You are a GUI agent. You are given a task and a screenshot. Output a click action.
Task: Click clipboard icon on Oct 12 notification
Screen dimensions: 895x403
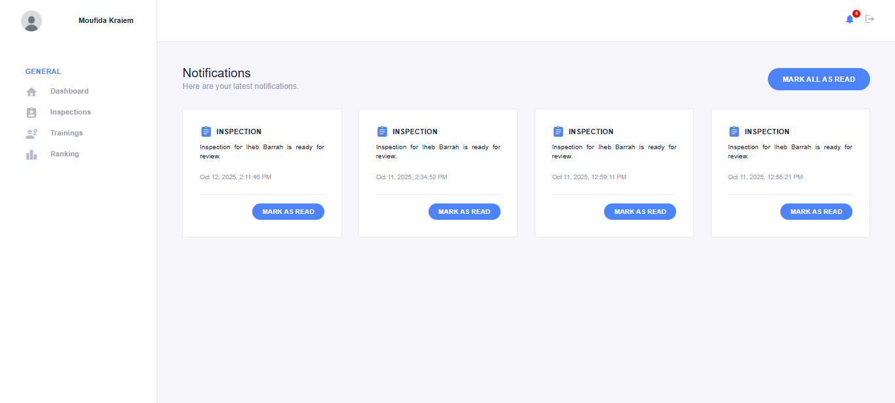coord(206,131)
